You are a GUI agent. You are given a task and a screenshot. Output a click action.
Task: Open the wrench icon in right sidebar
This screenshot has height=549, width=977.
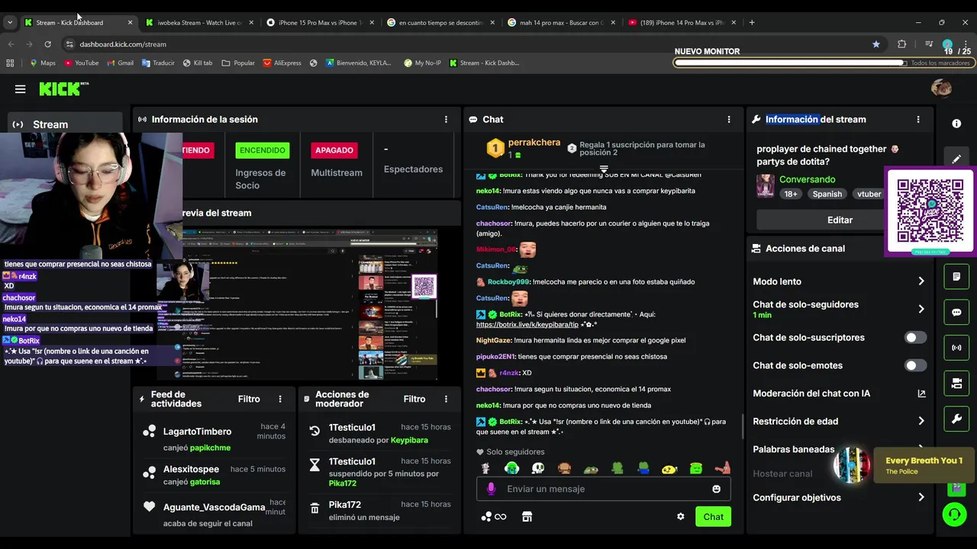point(956,419)
